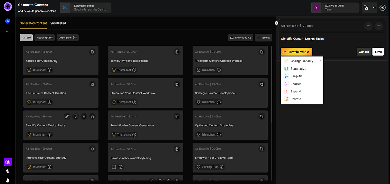Screen dimensions: 390x184
Task: Show info for 'Yarnit: Your Content Ally' tonality
Action: [50, 70]
